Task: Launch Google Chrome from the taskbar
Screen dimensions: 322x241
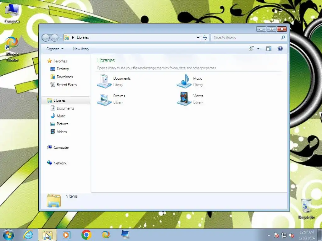Action: coord(86,235)
